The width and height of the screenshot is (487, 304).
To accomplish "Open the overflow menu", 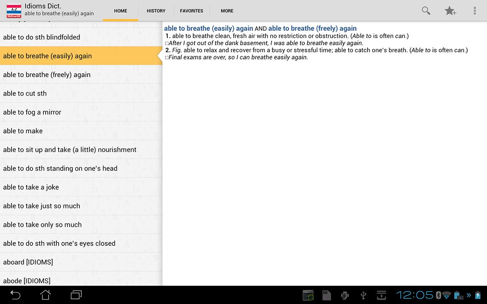I will (474, 11).
